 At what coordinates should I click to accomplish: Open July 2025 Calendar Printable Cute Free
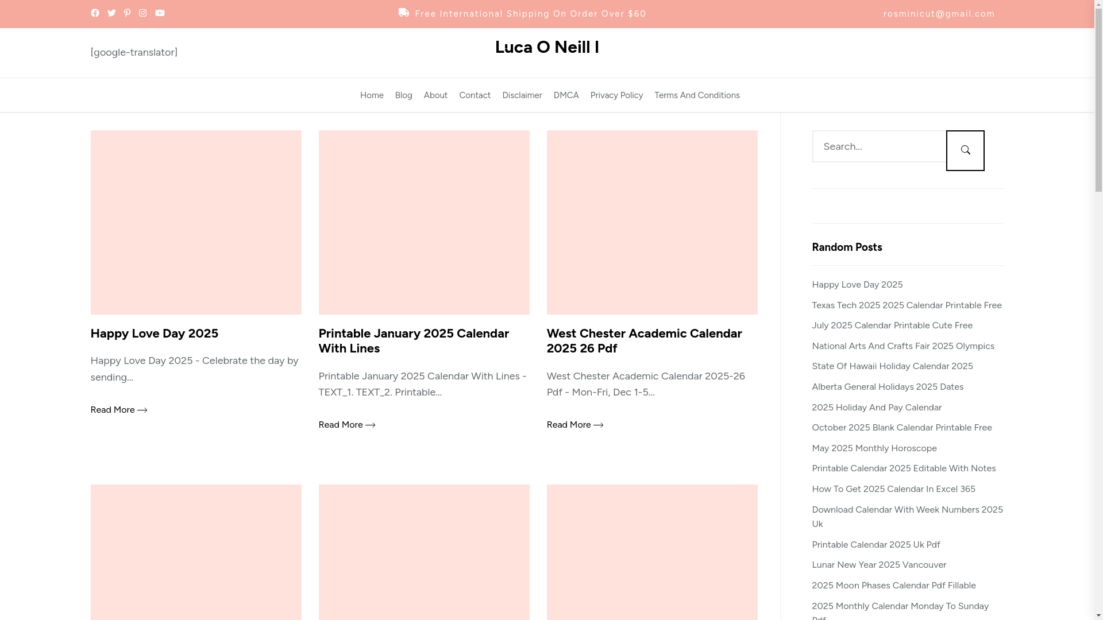tap(892, 325)
